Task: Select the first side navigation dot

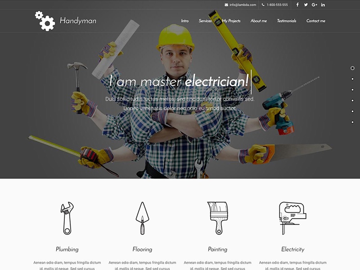Action: pyautogui.click(x=352, y=68)
